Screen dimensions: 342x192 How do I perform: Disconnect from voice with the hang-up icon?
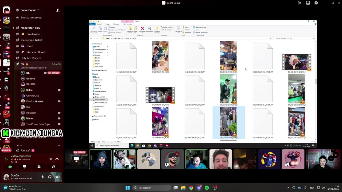point(57,159)
